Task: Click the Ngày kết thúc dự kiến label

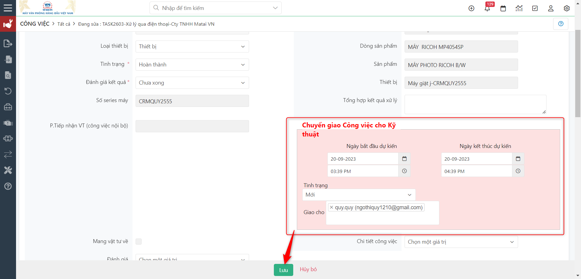Action: 485,146
